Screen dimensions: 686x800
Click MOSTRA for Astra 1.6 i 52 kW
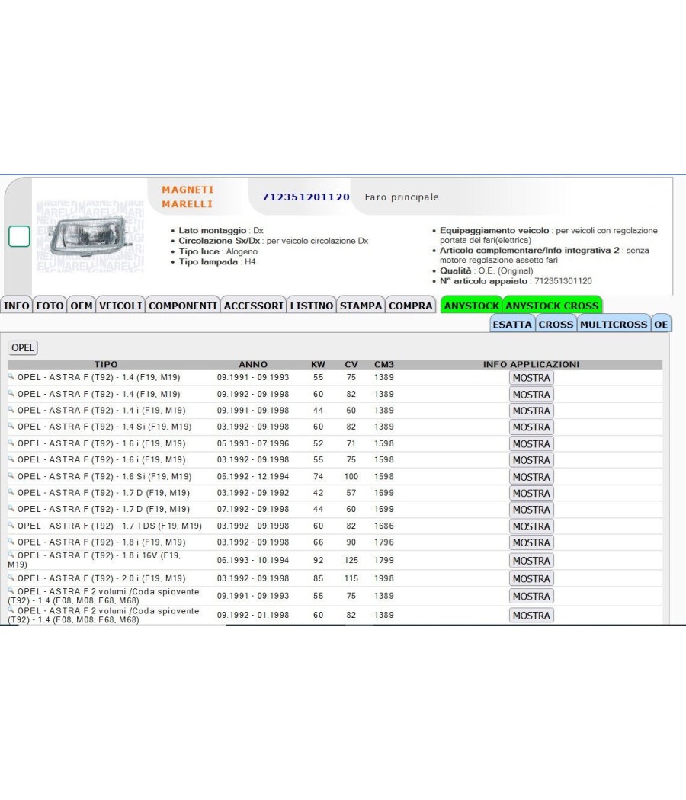531,444
